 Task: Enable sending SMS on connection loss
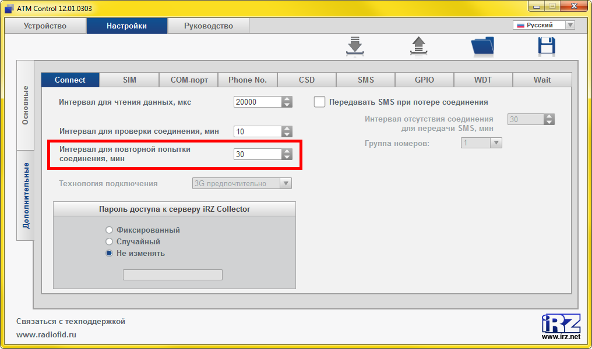point(319,102)
